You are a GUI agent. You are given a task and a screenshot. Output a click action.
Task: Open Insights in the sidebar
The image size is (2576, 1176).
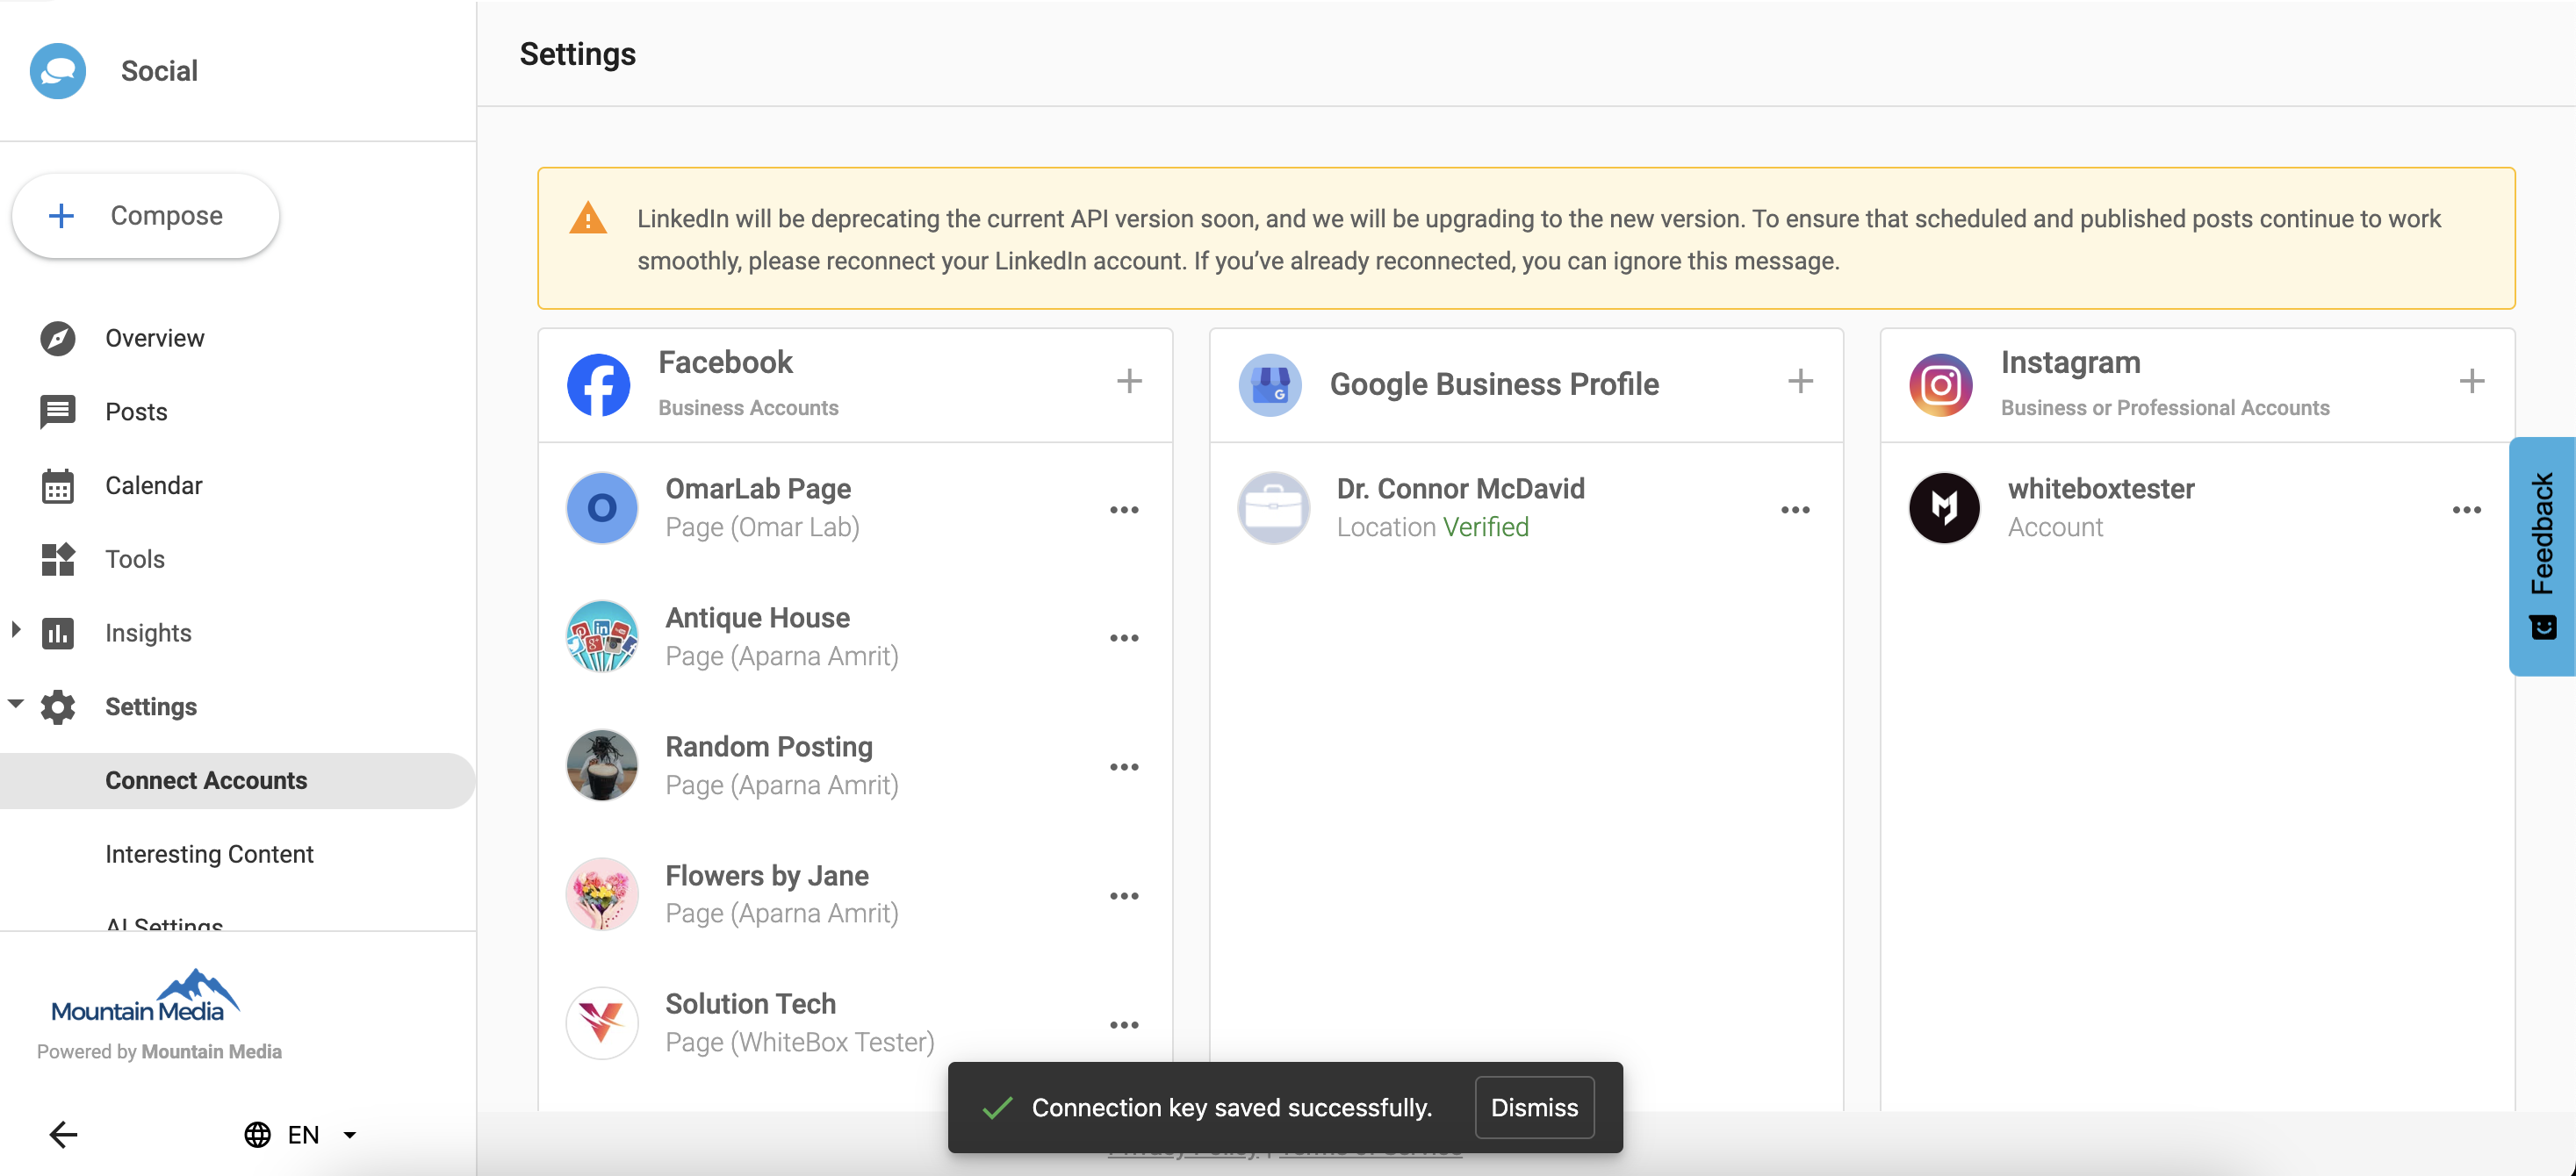[148, 633]
